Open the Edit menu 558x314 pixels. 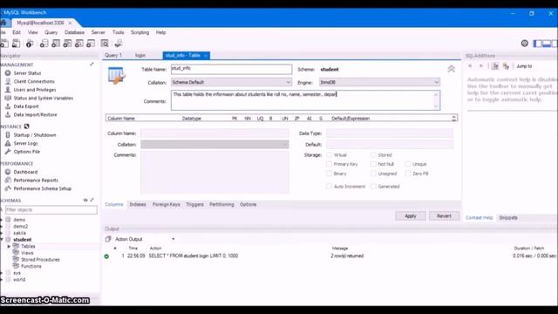pos(17,32)
